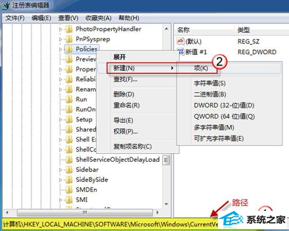
Task: Click the REG_SZ type cell
Action: [248, 42]
